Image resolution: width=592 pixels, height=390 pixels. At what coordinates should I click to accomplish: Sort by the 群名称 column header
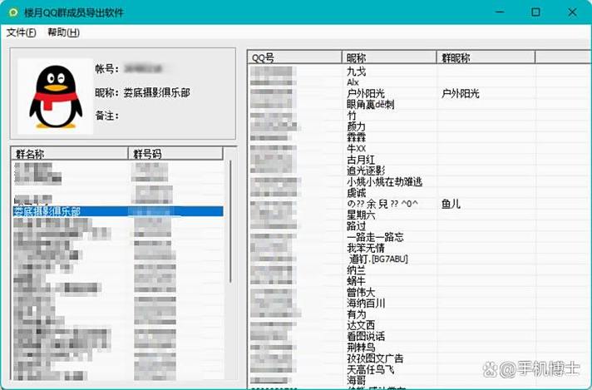pyautogui.click(x=70, y=154)
